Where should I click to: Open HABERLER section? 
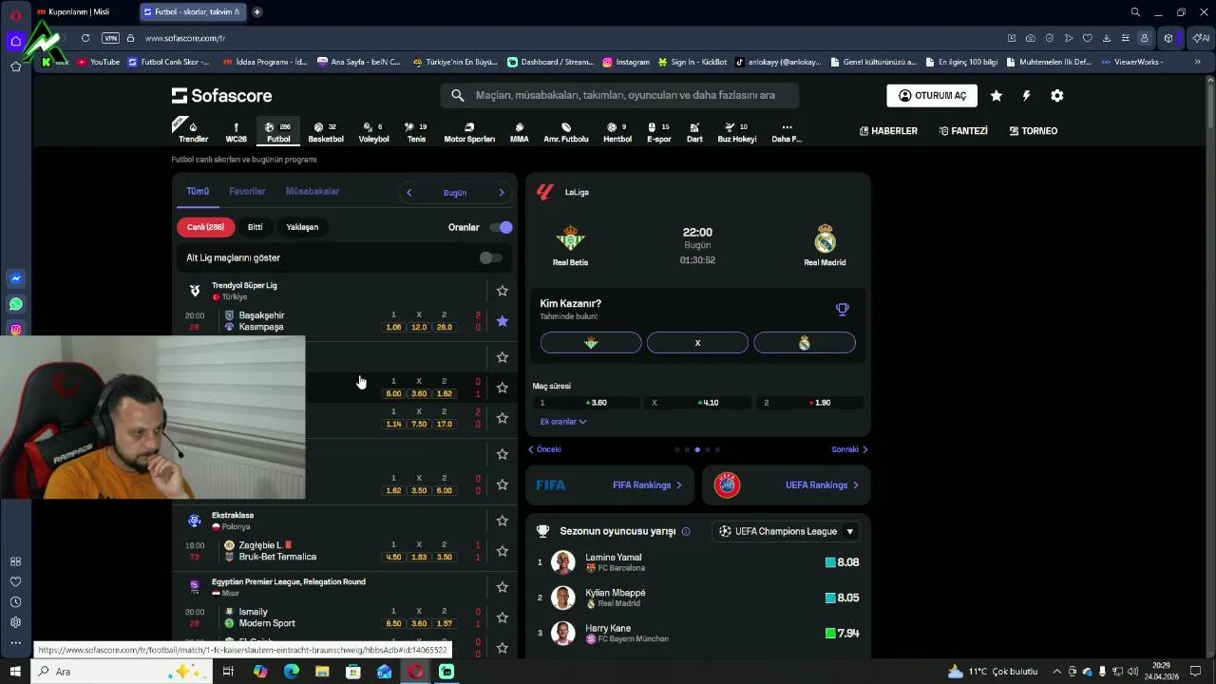pyautogui.click(x=888, y=131)
